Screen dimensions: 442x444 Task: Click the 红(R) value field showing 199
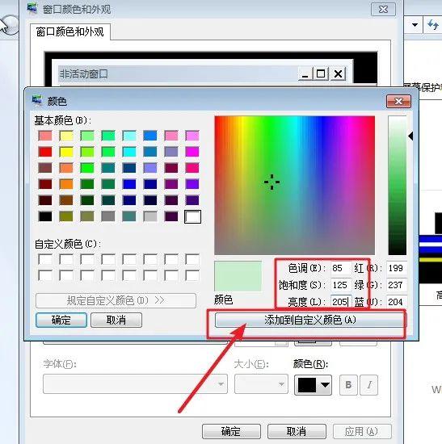tap(397, 268)
